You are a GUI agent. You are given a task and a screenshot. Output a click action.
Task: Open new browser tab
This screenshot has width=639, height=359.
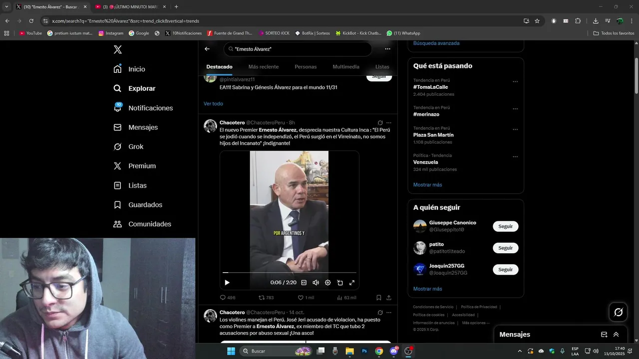(176, 6)
